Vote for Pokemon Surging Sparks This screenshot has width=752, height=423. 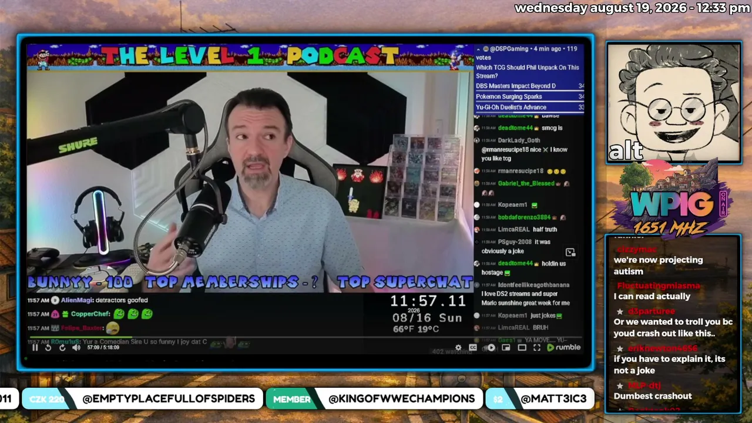tap(529, 97)
